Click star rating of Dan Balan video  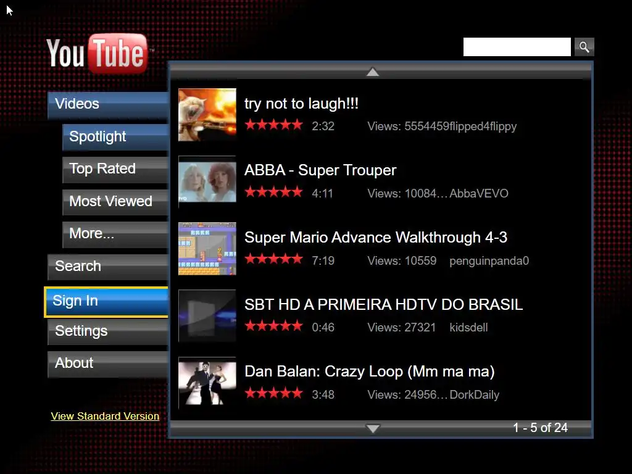[x=273, y=393]
